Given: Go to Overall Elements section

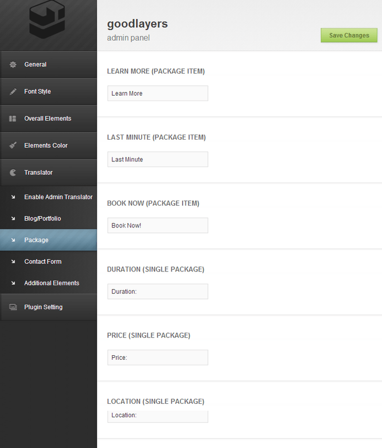Looking at the screenshot, I should (x=49, y=118).
